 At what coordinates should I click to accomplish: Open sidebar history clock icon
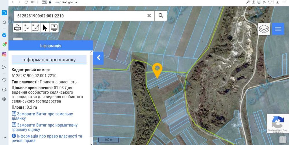tap(4, 90)
